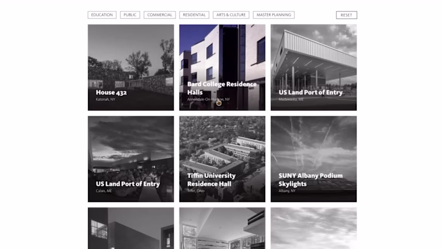Click the House 432 title text

(x=111, y=92)
